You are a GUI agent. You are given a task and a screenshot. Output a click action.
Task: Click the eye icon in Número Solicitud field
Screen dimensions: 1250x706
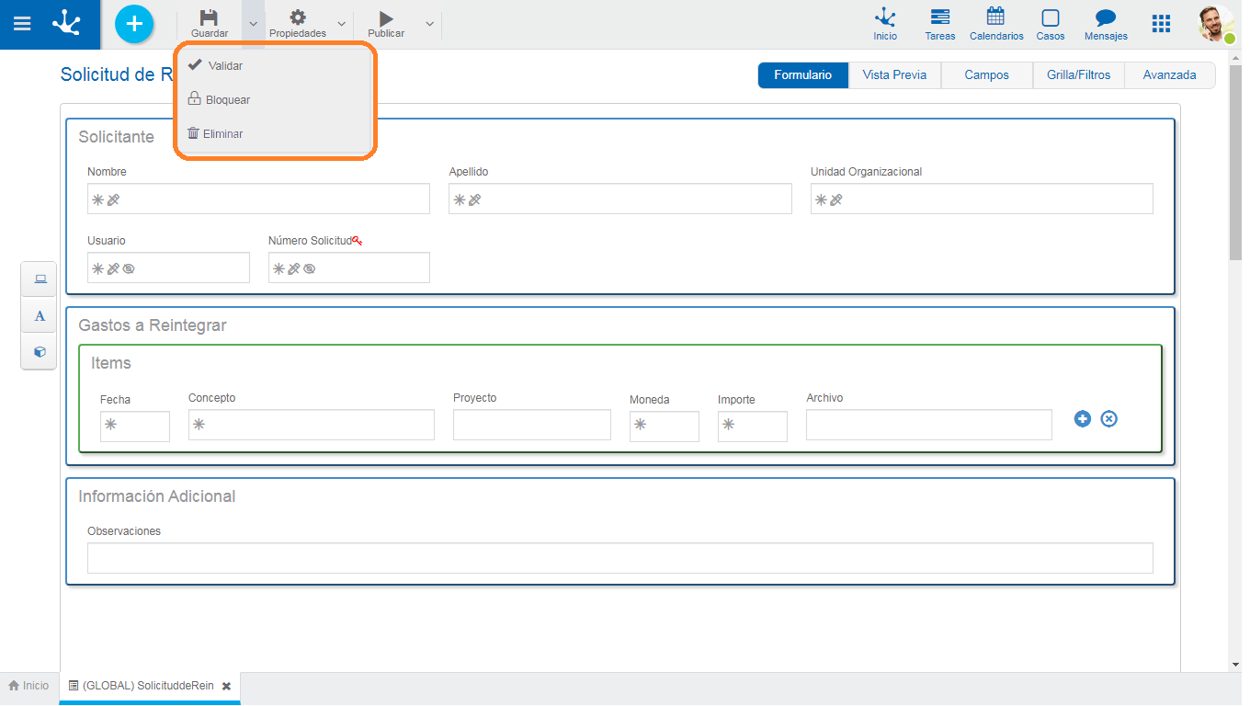coord(310,268)
